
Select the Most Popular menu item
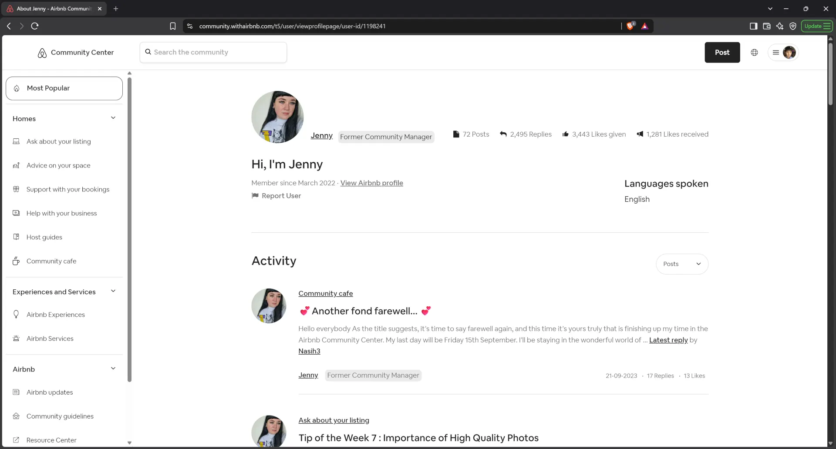(x=64, y=88)
